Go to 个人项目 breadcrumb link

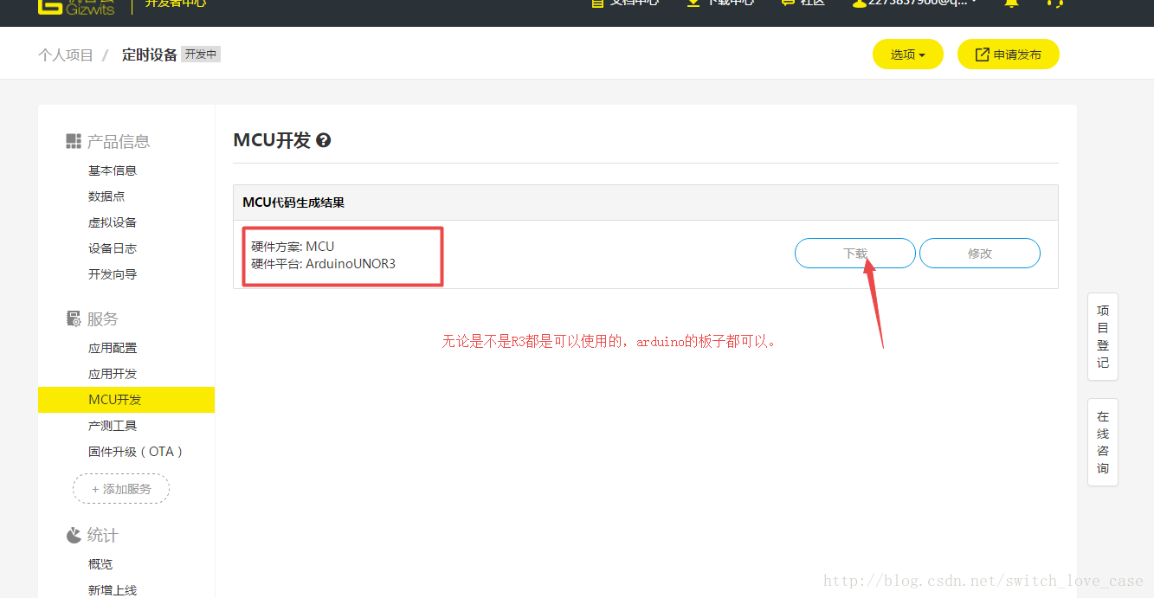(x=66, y=55)
